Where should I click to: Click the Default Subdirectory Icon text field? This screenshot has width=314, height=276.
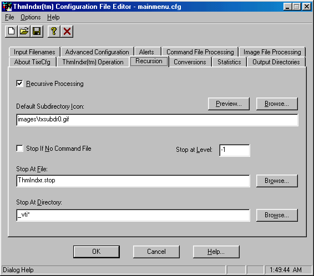(x=157, y=120)
